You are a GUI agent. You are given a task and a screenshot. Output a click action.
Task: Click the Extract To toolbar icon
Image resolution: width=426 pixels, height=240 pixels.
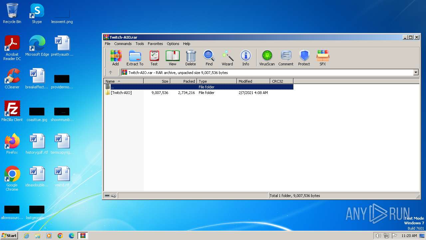135,58
